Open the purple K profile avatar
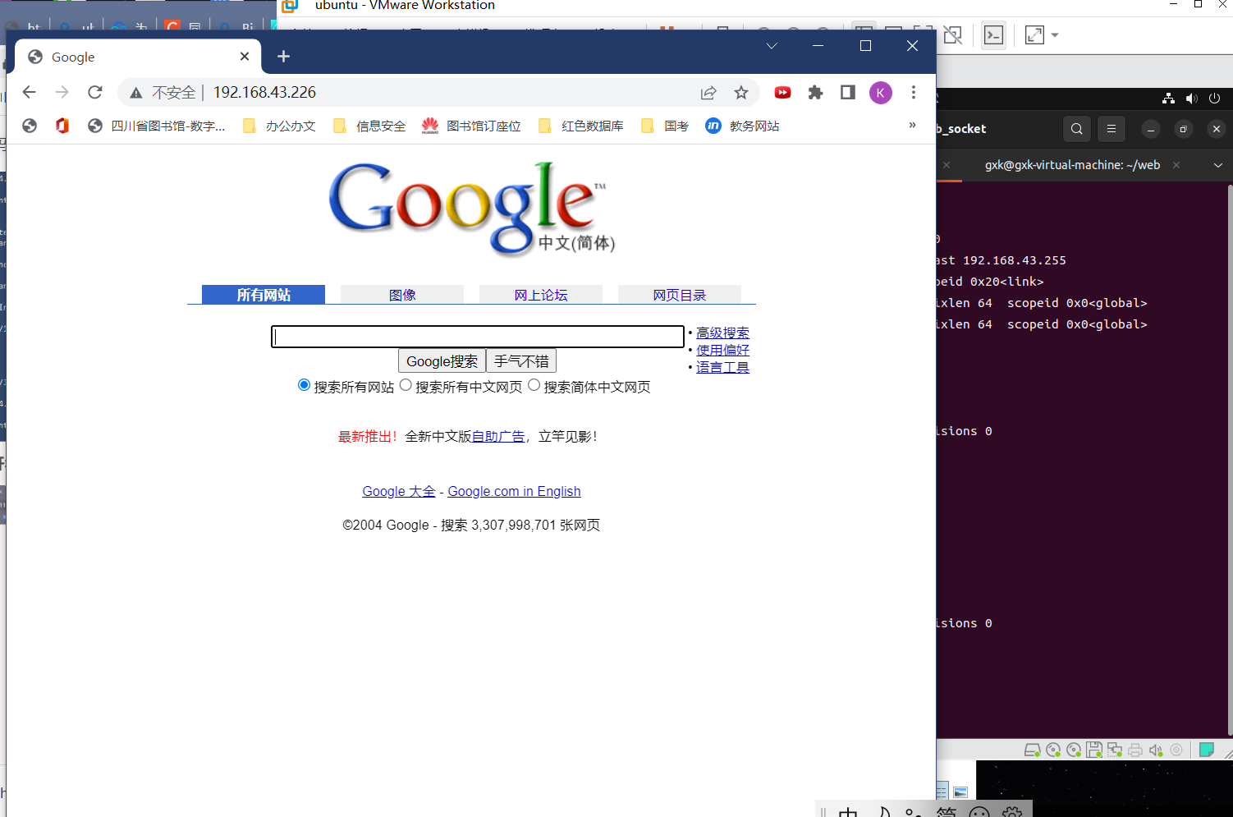The width and height of the screenshot is (1233, 817). [x=881, y=93]
